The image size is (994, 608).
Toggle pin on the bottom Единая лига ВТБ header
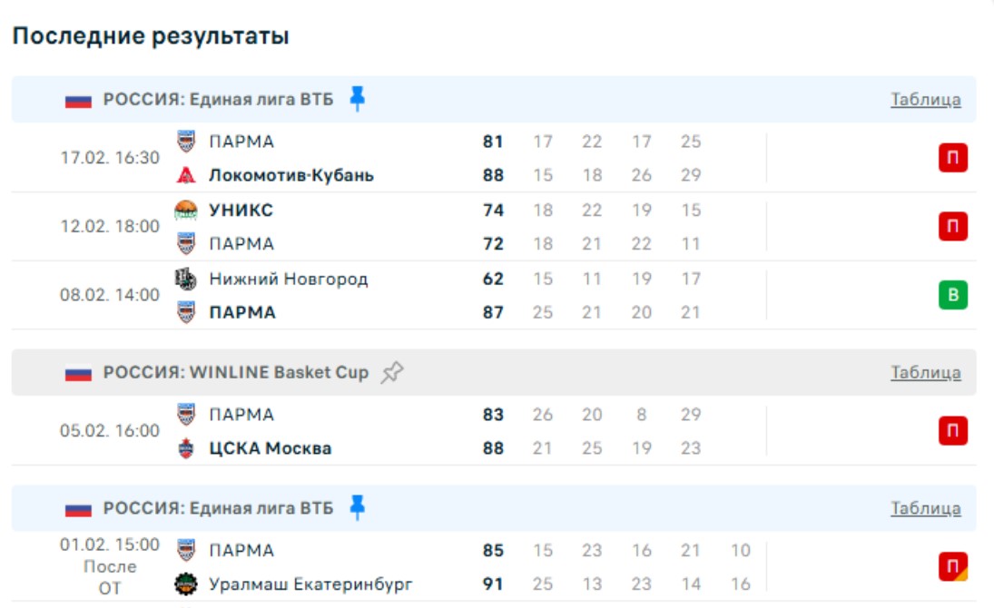pos(358,508)
